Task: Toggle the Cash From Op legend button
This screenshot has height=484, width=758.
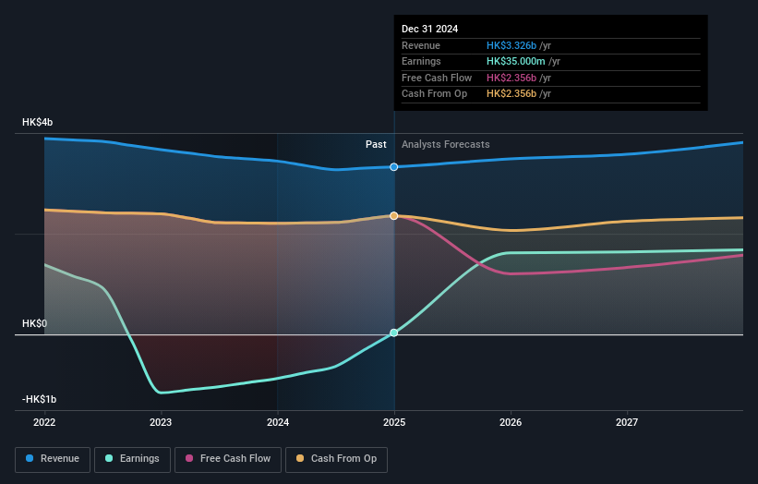Action: click(336, 459)
